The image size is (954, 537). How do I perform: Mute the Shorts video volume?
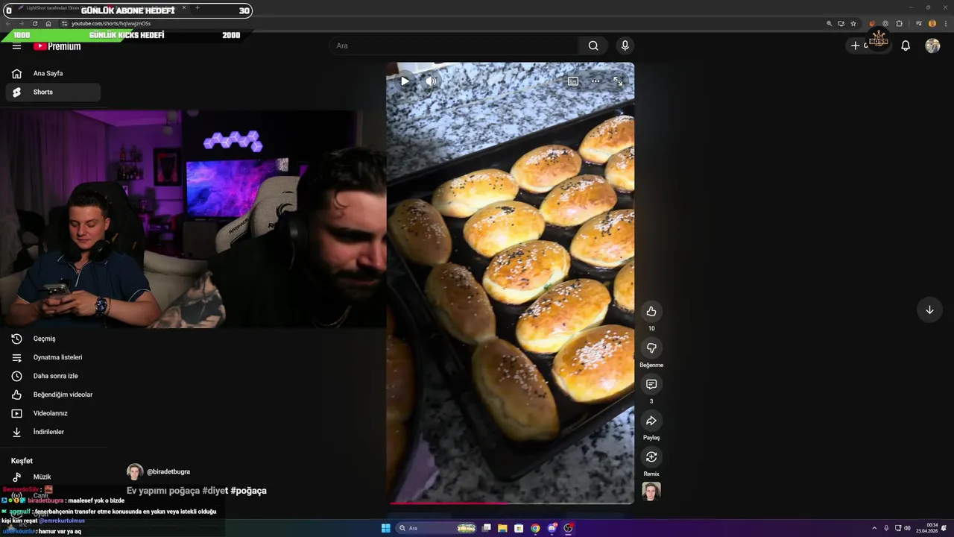click(x=431, y=81)
